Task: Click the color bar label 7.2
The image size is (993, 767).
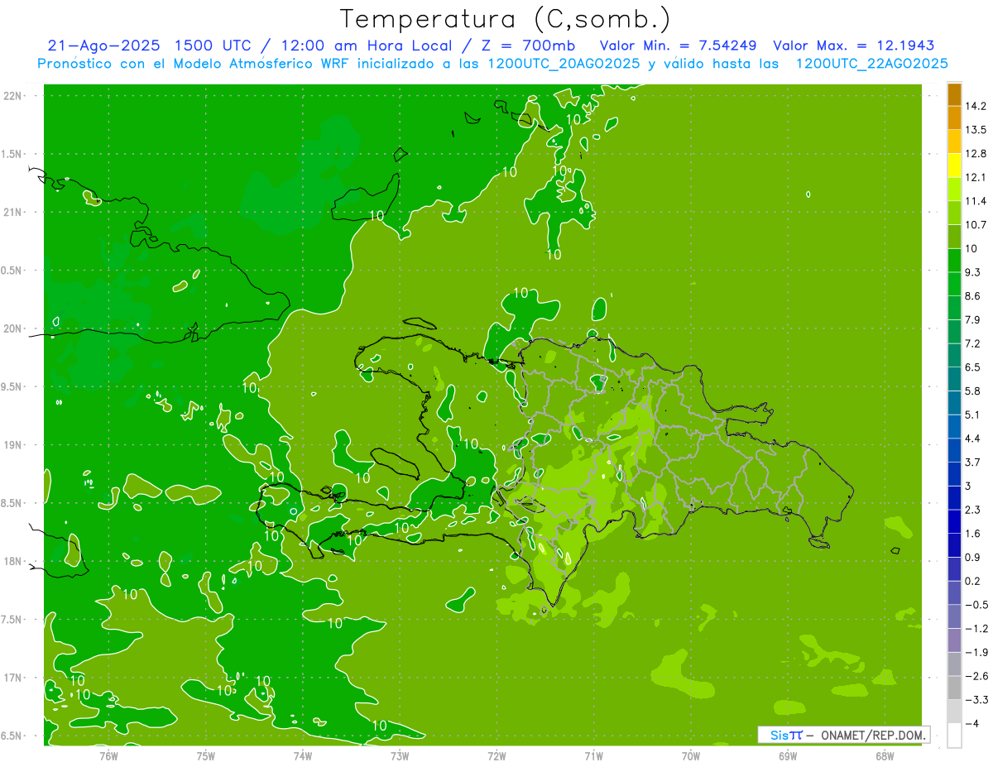Action: (972, 343)
